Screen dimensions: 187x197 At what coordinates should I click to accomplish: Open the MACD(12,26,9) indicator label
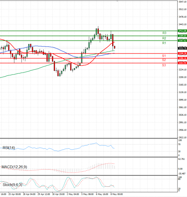point(14,167)
